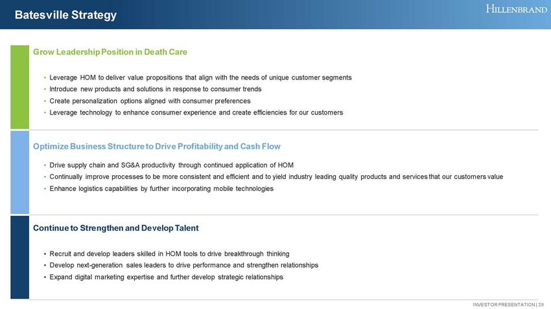Click the dark navy section color block
This screenshot has width=551, height=309.
[x=20, y=257]
